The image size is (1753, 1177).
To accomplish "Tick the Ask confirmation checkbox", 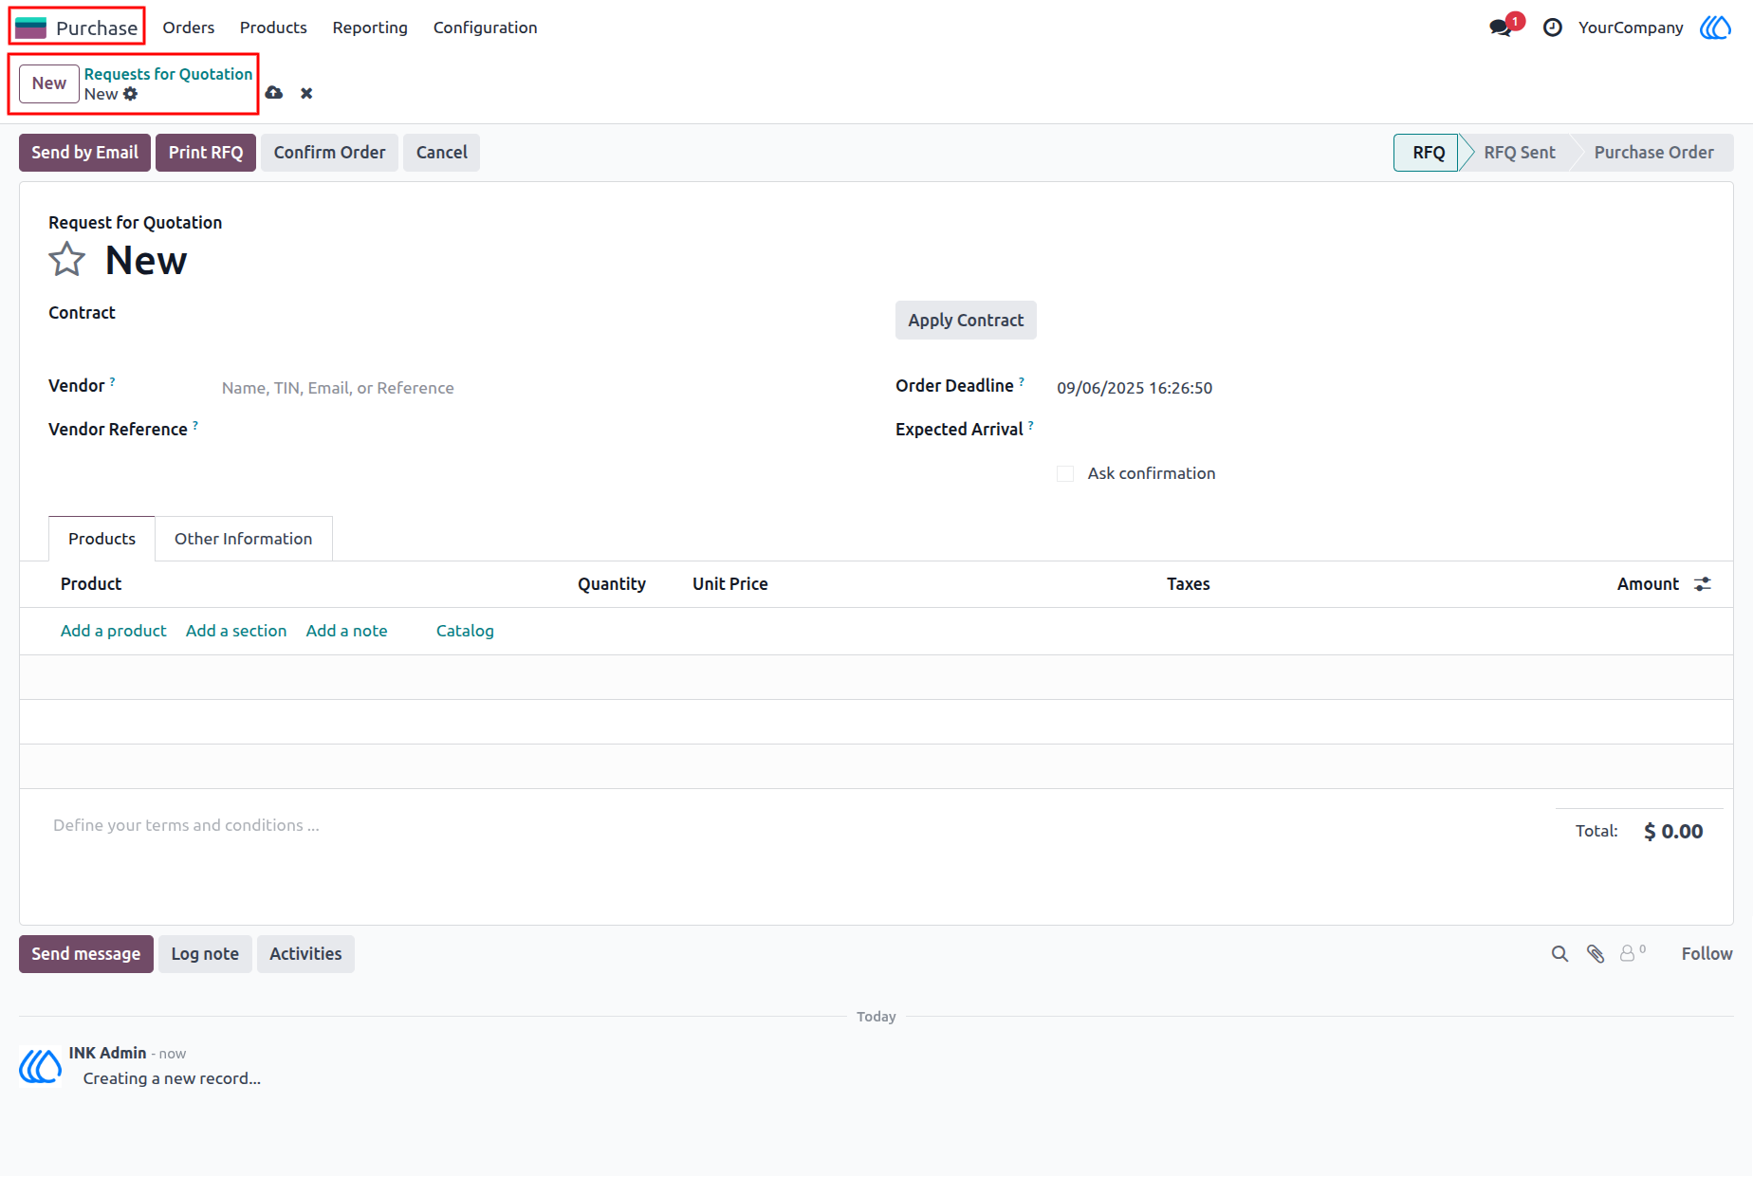I will [x=1065, y=473].
